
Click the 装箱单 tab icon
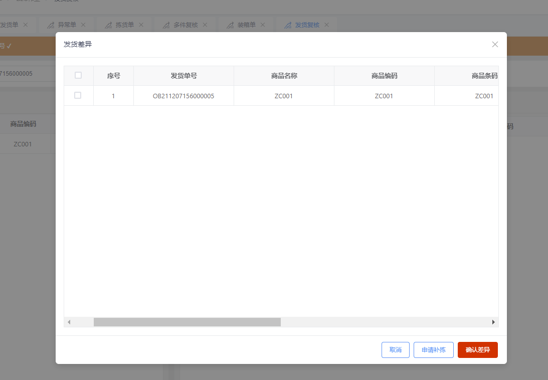pos(230,25)
